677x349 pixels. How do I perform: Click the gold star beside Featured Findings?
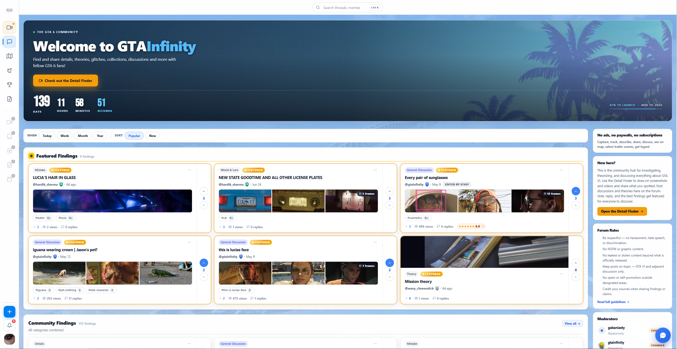[x=31, y=156]
